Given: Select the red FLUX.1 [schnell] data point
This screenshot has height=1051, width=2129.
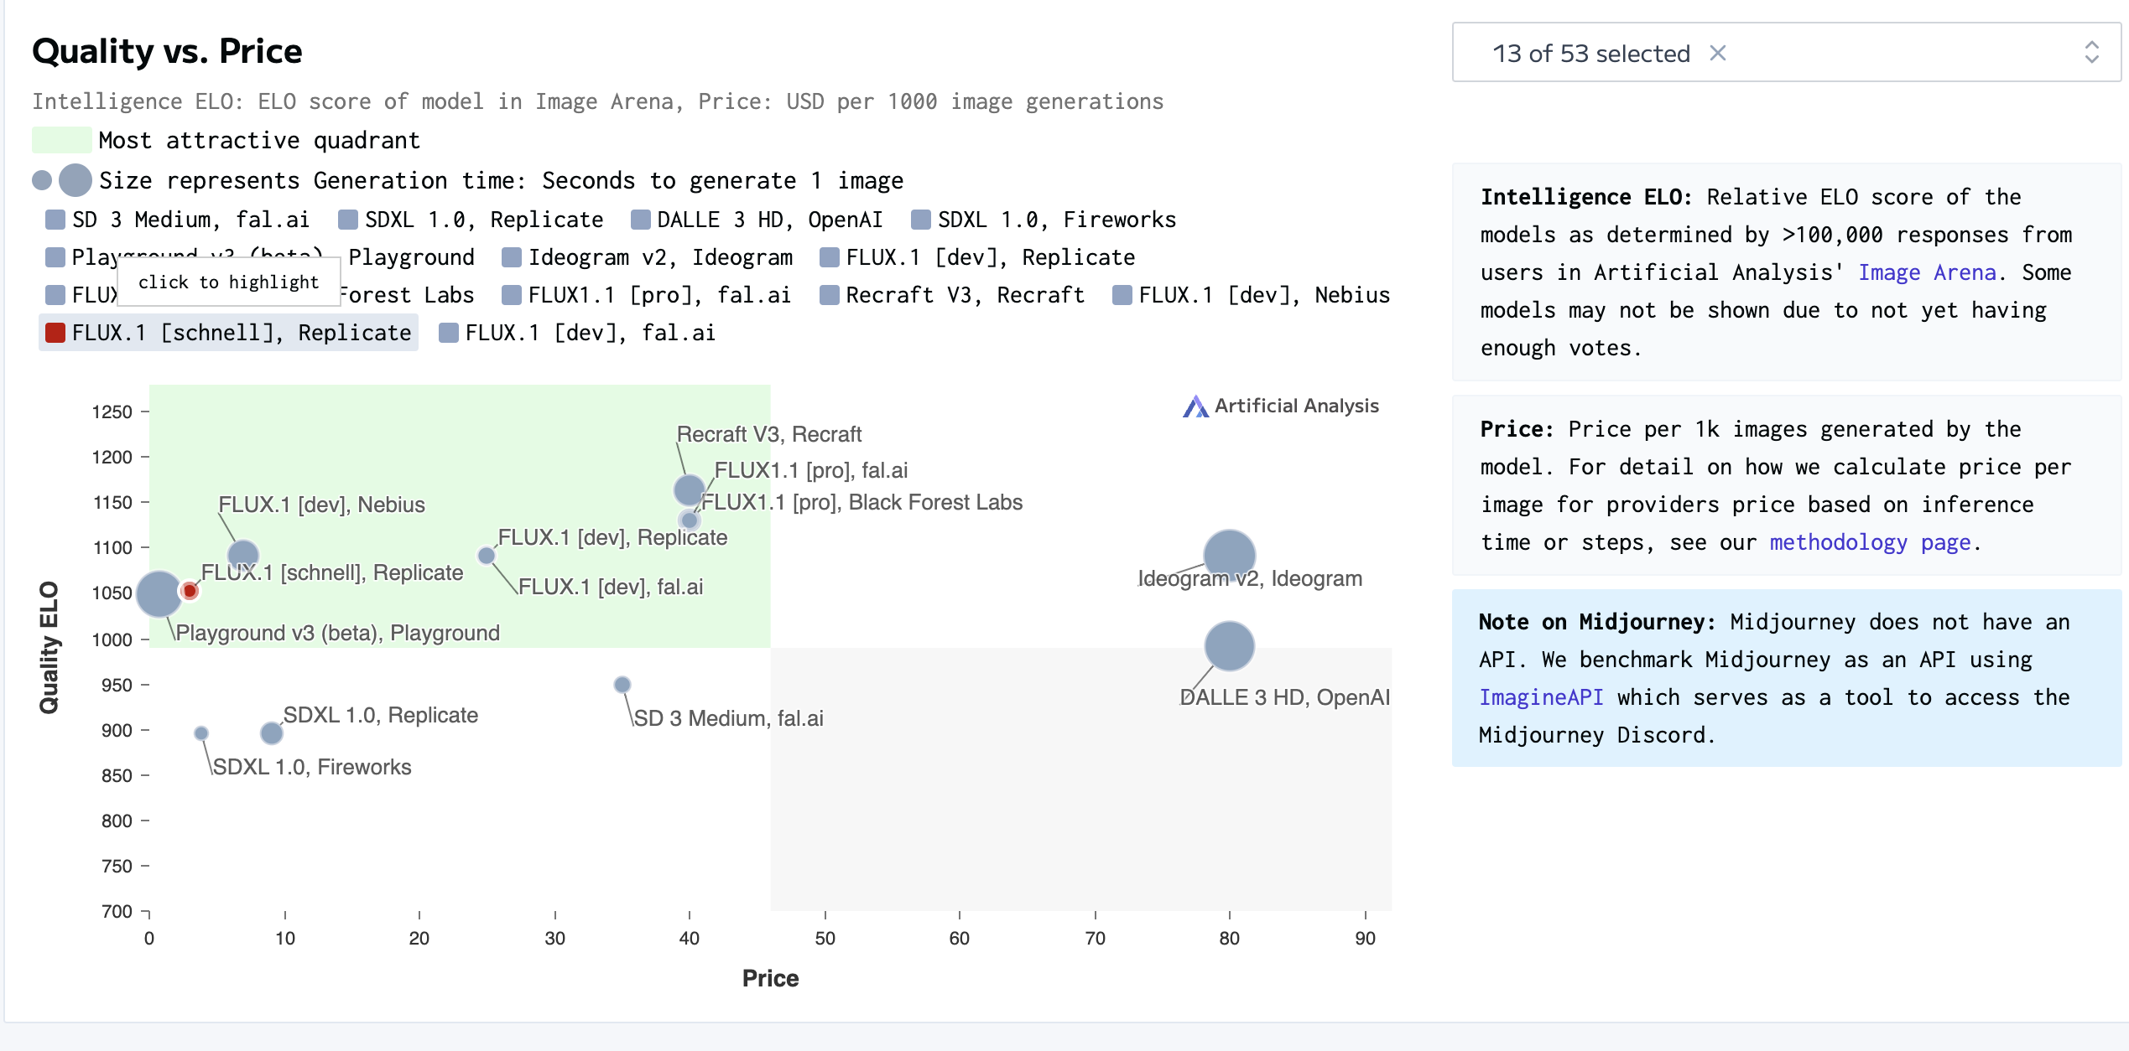Looking at the screenshot, I should [190, 591].
